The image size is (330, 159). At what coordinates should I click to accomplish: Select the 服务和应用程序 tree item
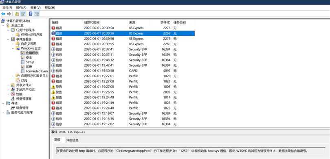[x=22, y=112]
